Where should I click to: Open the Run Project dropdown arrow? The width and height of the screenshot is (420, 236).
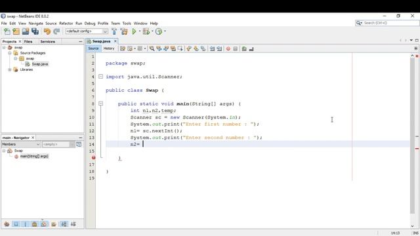[x=140, y=31]
